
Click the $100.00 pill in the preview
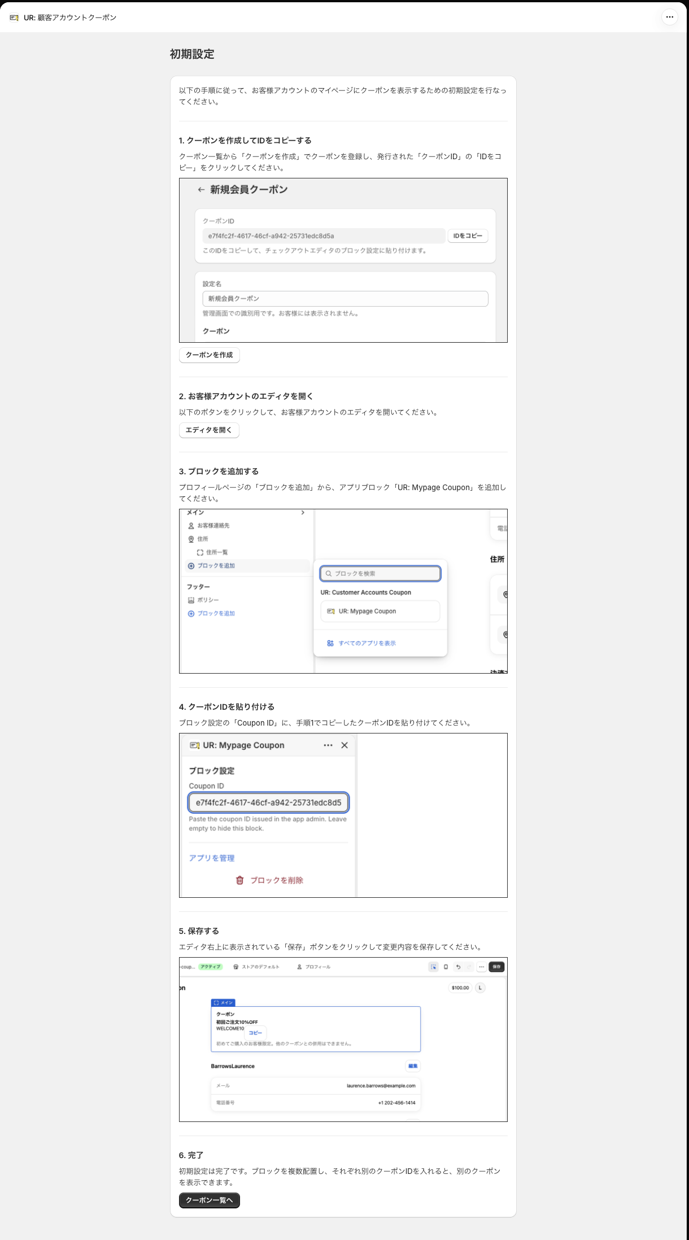[460, 988]
